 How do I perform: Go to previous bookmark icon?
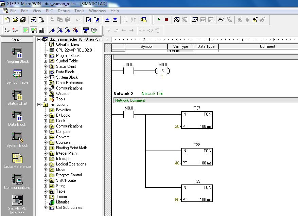pos(68,30)
